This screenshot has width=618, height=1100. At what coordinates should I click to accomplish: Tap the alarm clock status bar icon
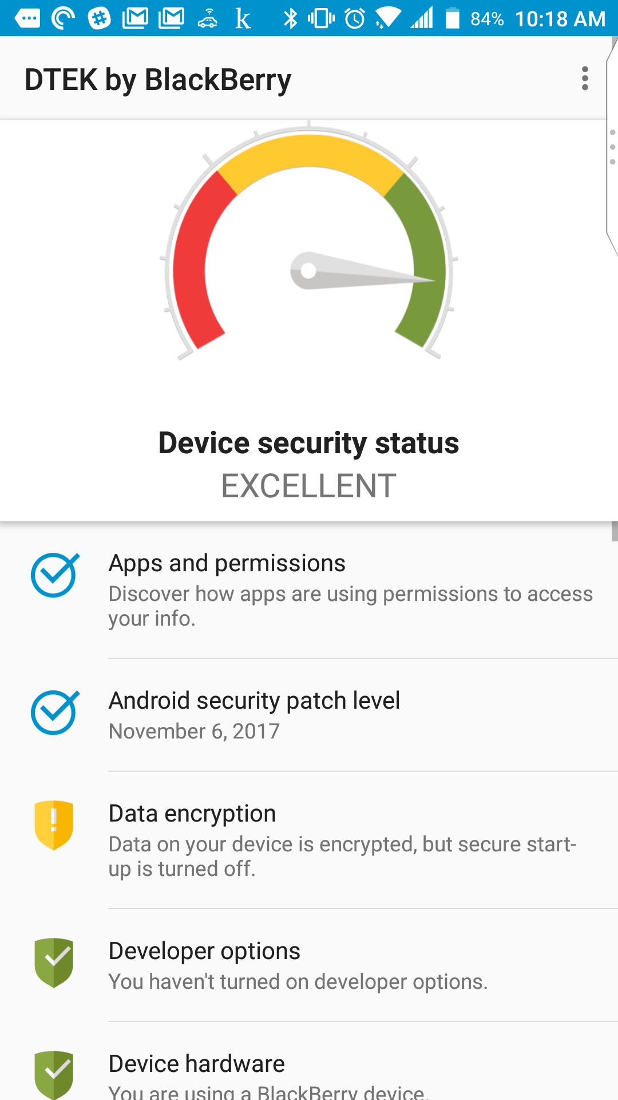pos(355,18)
